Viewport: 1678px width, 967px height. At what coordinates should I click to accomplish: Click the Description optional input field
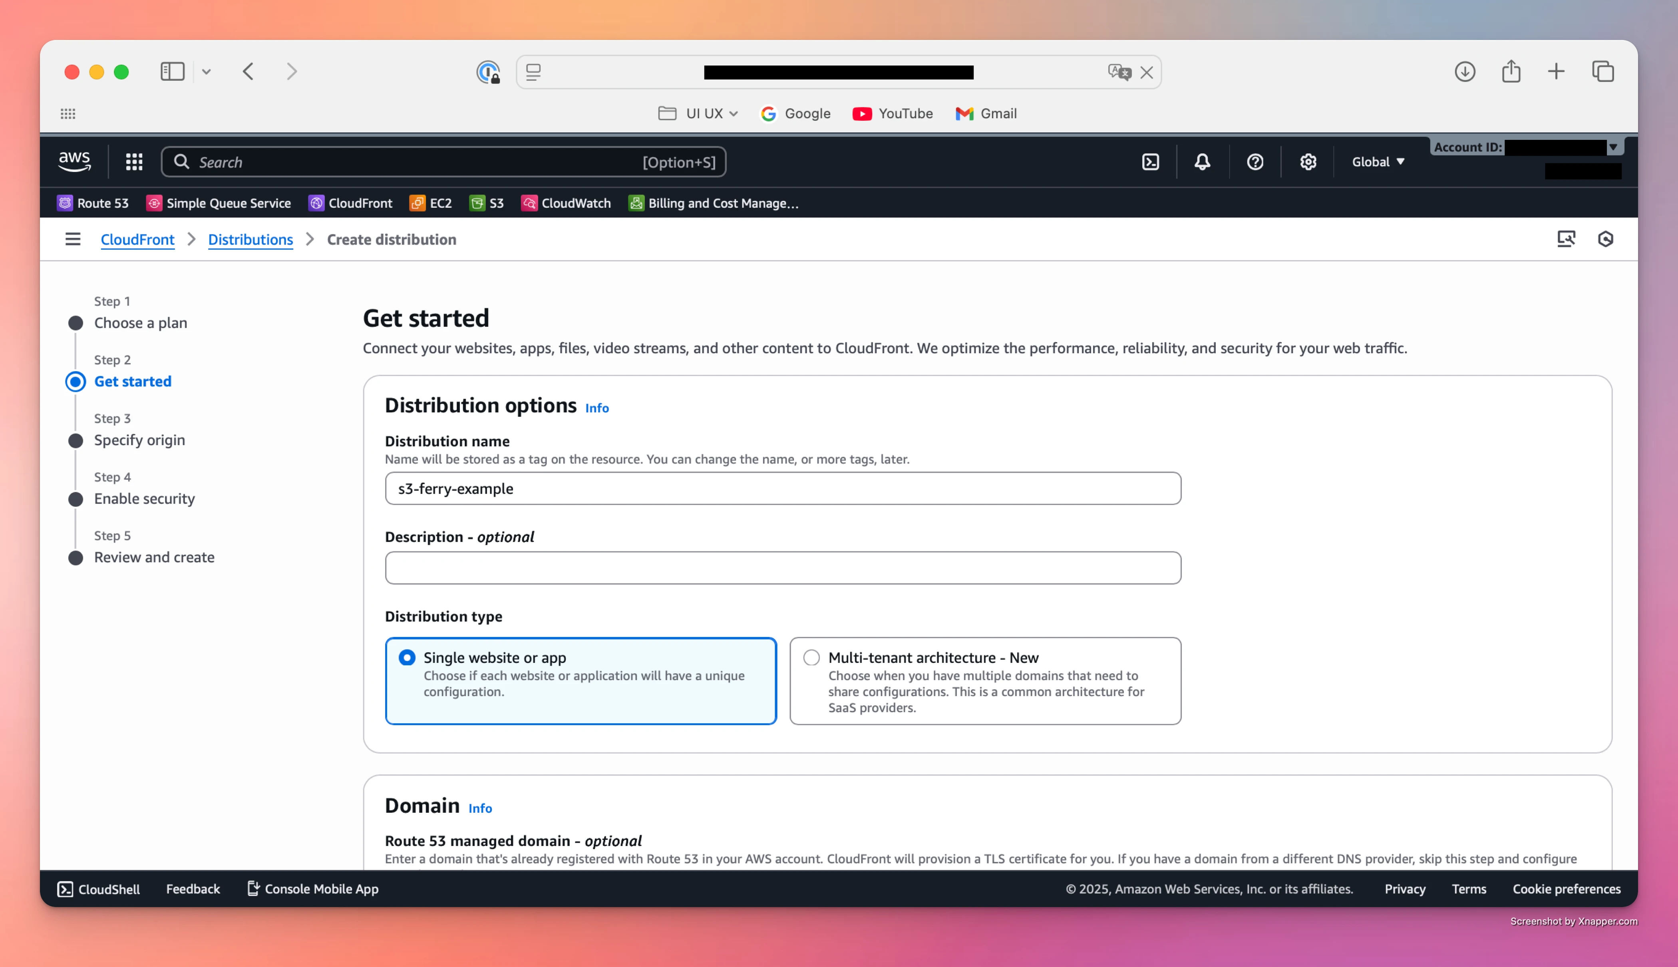782,568
